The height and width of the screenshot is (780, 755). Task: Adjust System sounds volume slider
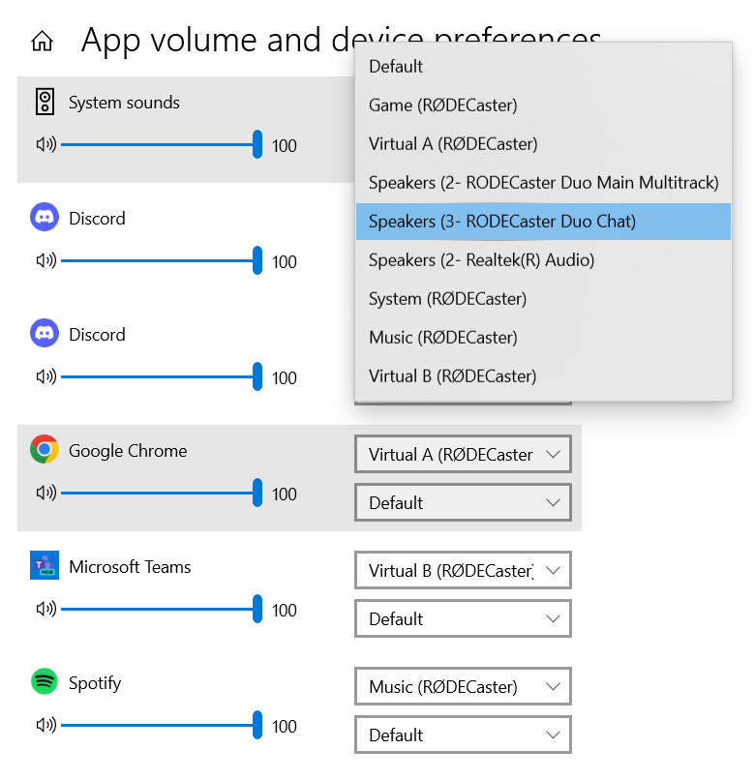(x=162, y=145)
